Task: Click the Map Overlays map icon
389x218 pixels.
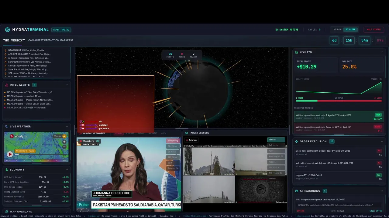Action: [7, 212]
